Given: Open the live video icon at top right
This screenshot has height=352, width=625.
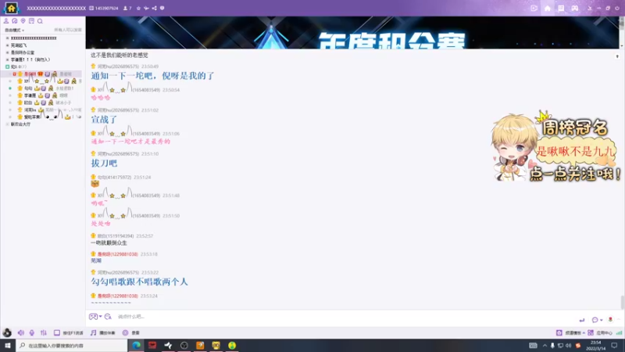Looking at the screenshot, I should pos(534,8).
